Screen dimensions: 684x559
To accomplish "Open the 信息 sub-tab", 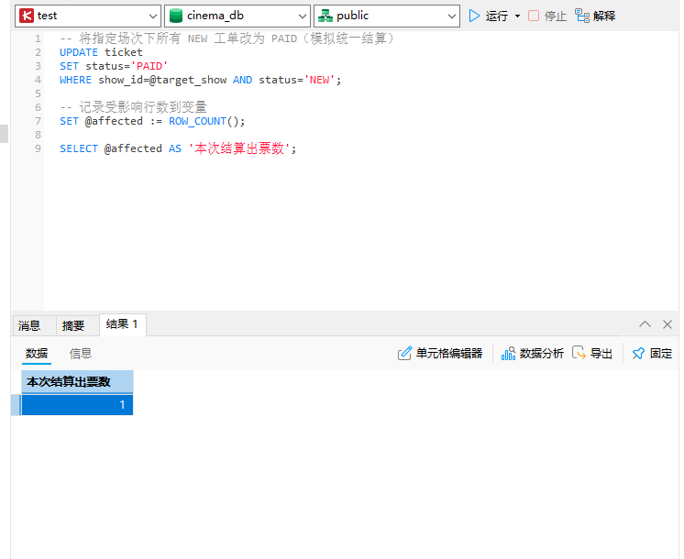I will point(81,353).
